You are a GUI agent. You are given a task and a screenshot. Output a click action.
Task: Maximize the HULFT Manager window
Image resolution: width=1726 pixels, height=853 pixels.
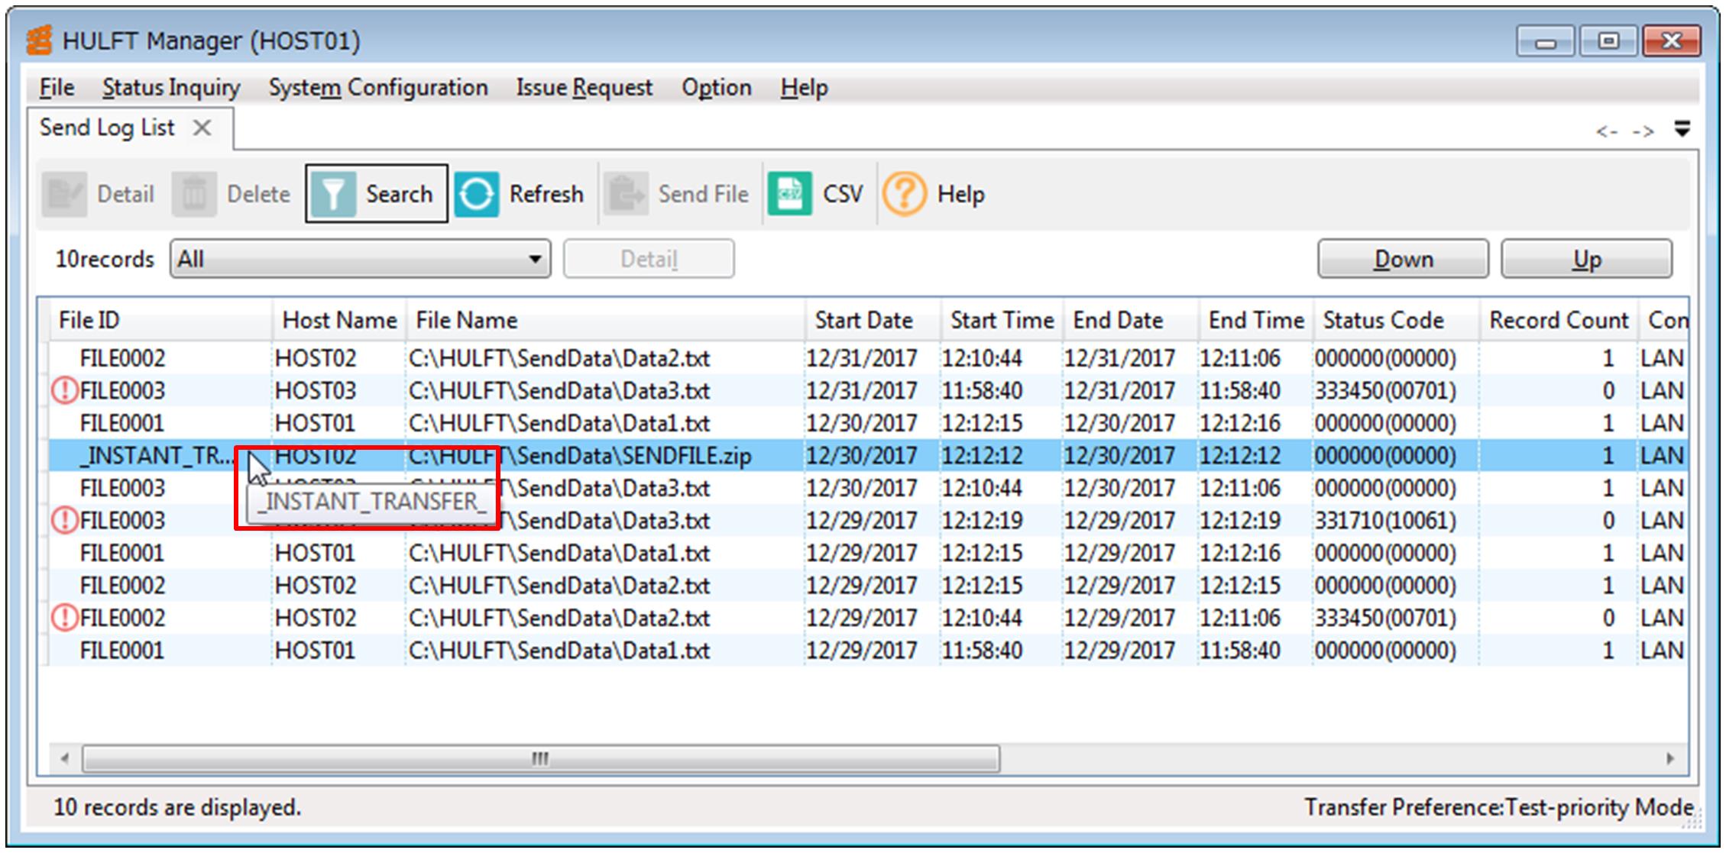[x=1608, y=41]
